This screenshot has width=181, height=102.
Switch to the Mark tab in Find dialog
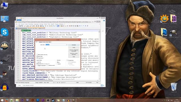click(x=50, y=42)
